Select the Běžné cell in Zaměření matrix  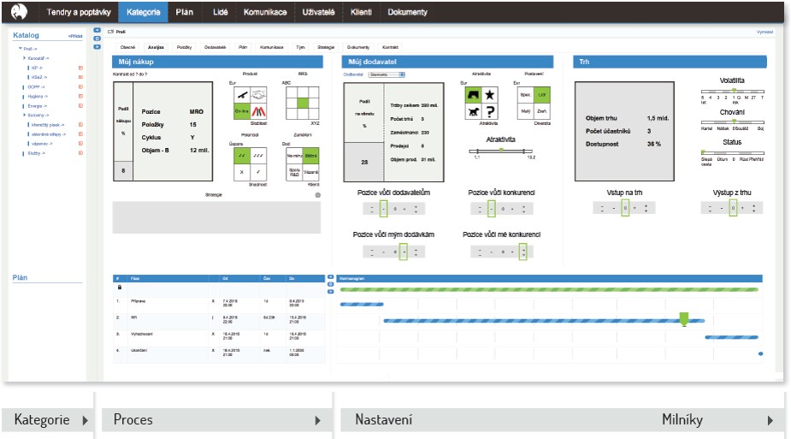pyautogui.click(x=310, y=156)
